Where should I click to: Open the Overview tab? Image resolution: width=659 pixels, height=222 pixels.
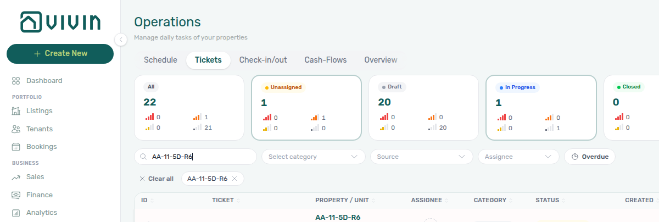click(381, 60)
